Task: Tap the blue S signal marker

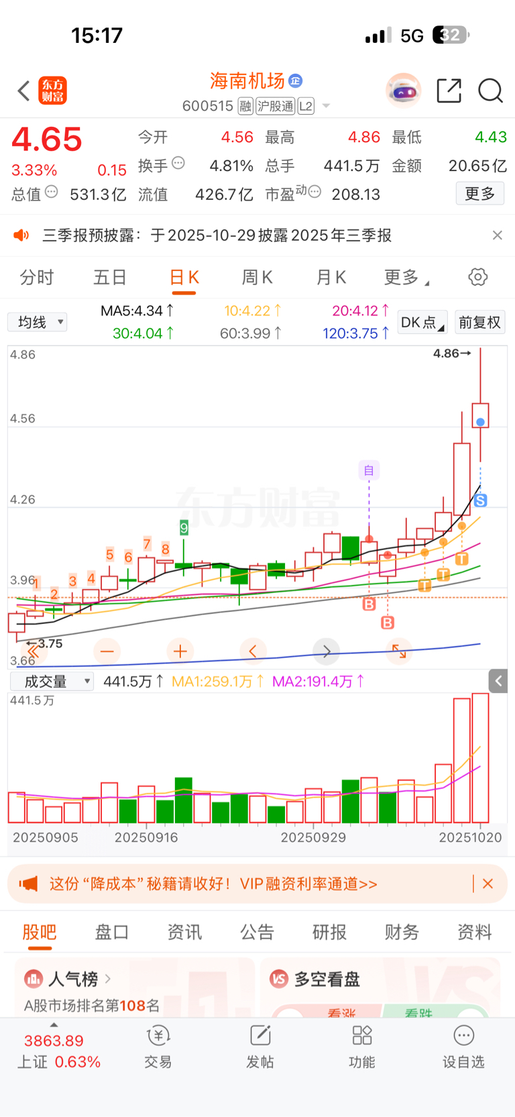Action: coord(480,500)
